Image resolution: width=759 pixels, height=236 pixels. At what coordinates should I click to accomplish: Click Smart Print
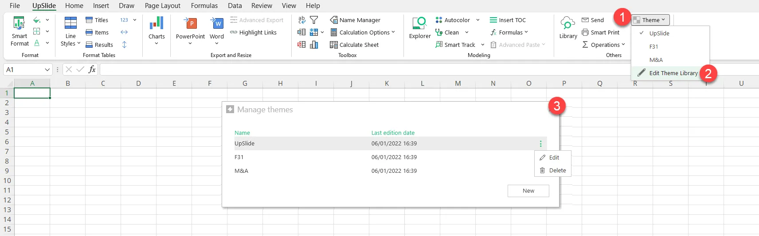(x=601, y=32)
